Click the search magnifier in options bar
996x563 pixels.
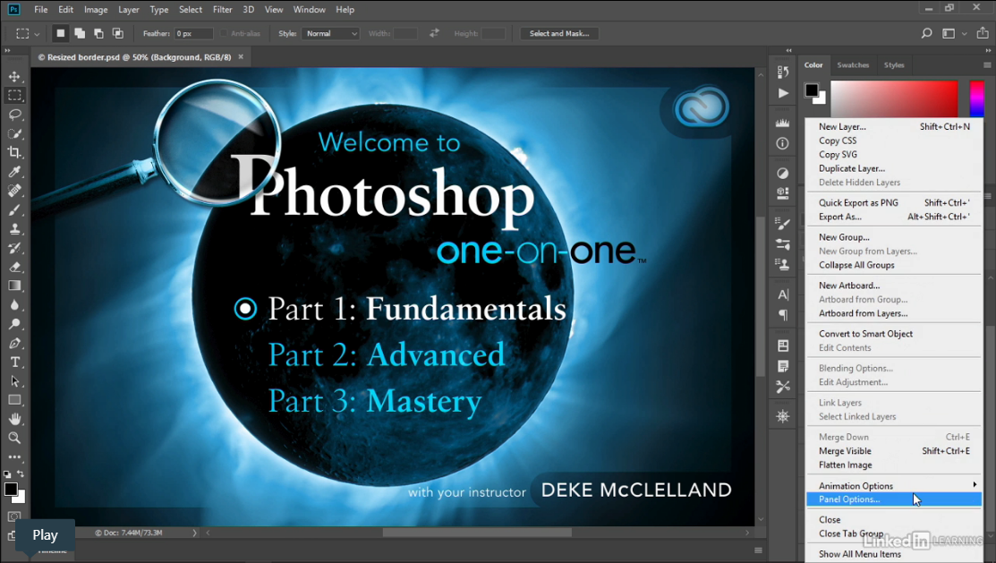[926, 33]
